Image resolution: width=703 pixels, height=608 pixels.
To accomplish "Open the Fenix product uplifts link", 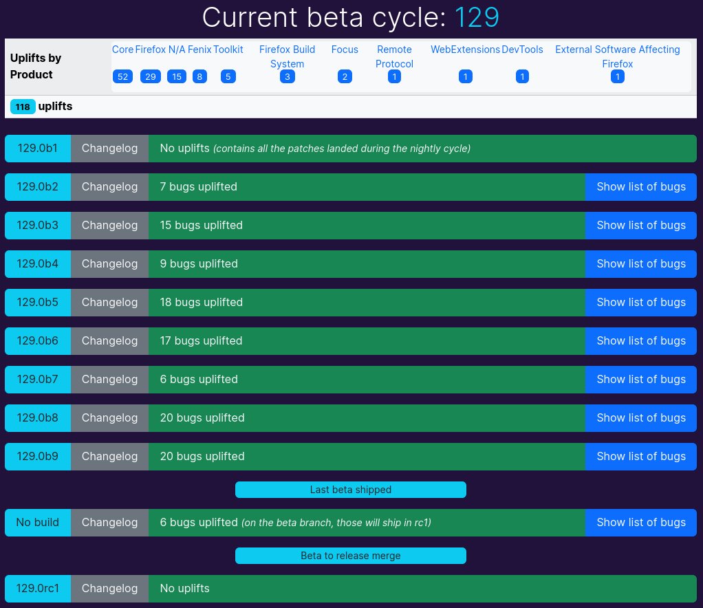I will click(x=199, y=50).
